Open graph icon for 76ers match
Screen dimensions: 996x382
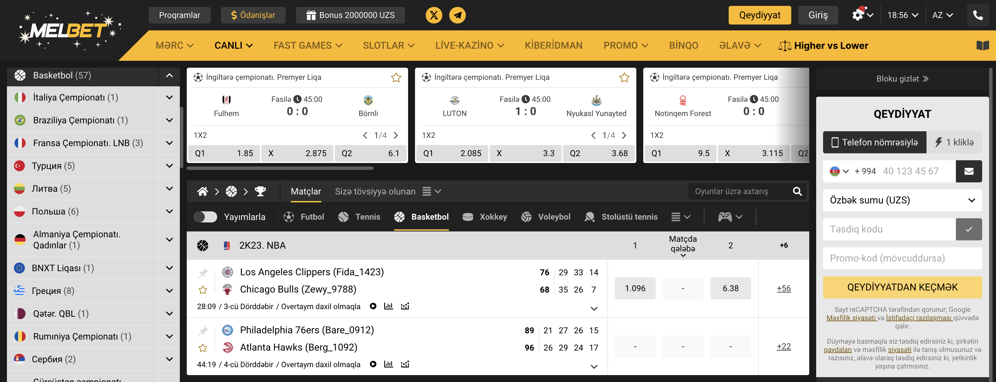pos(405,364)
